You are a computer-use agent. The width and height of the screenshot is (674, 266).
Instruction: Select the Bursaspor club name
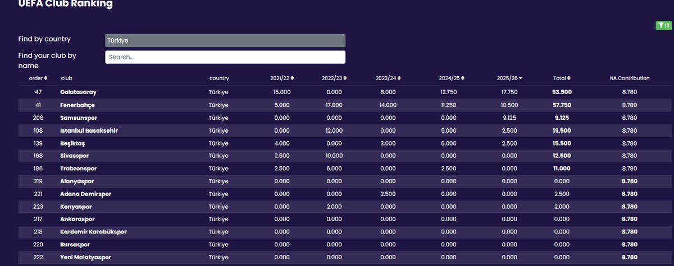[75, 245]
